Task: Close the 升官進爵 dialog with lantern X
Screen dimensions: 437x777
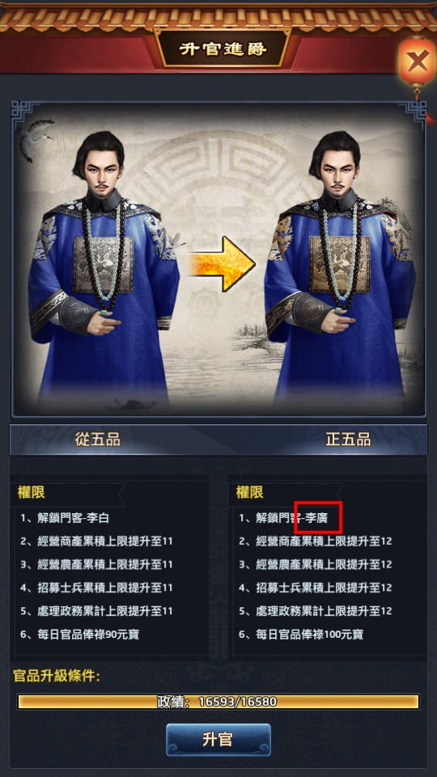Action: 418,62
